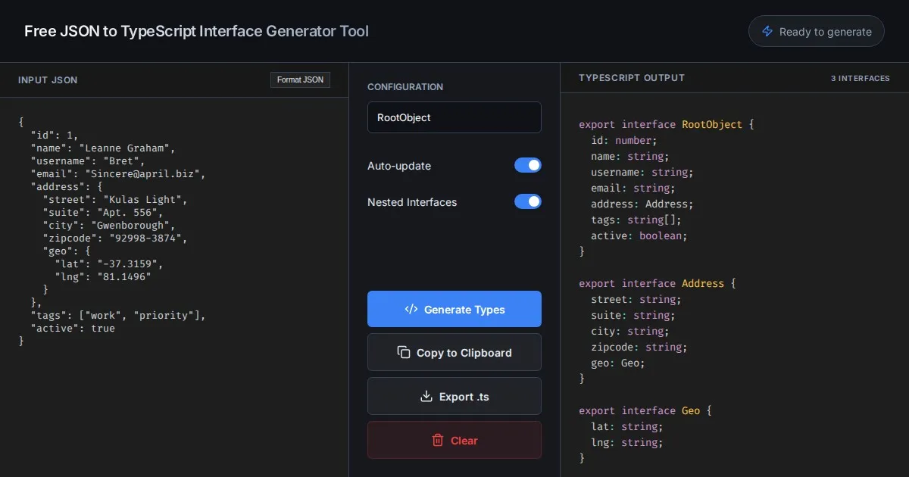Click inside the input JSON editor area

click(174, 401)
